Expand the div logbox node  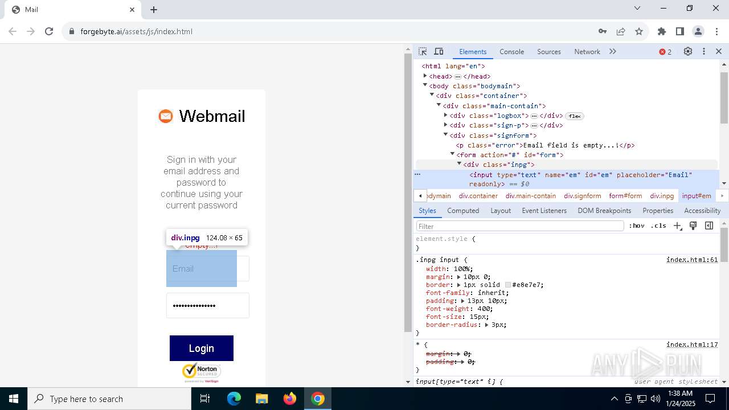[445, 115]
